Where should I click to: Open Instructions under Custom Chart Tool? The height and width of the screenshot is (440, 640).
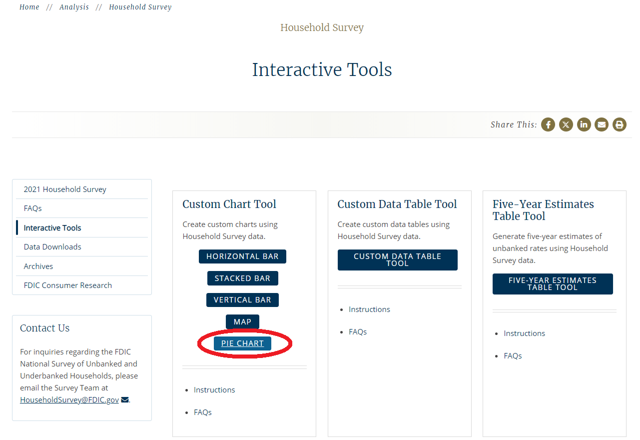coord(214,390)
